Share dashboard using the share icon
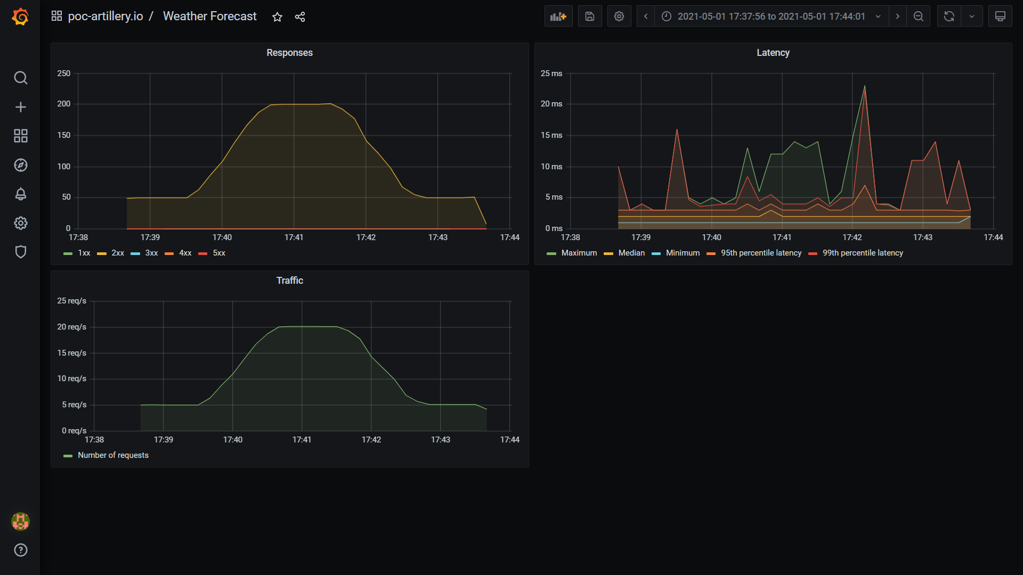 click(x=300, y=17)
